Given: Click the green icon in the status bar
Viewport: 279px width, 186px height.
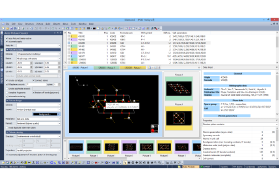Looking at the screenshot, I should pyautogui.click(x=202, y=167).
